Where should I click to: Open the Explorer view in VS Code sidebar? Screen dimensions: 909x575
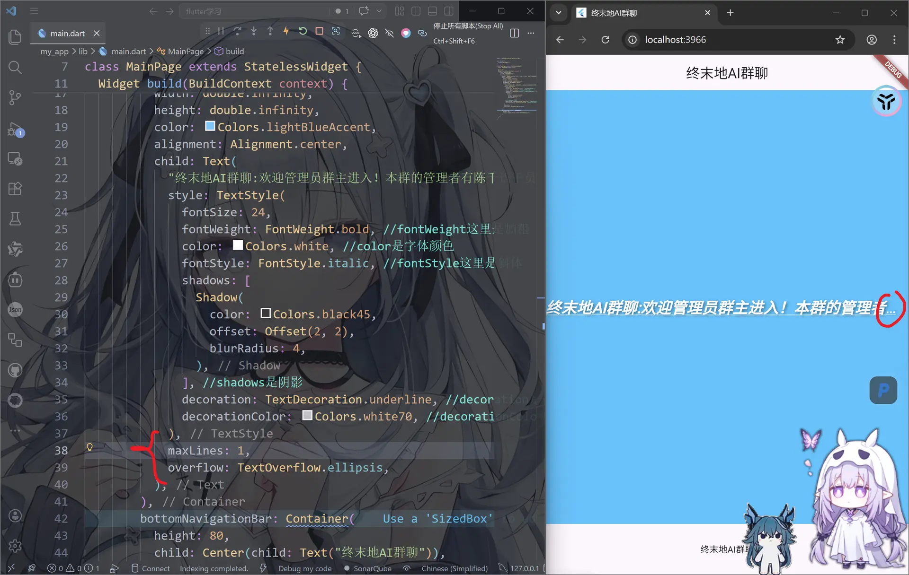pos(15,37)
